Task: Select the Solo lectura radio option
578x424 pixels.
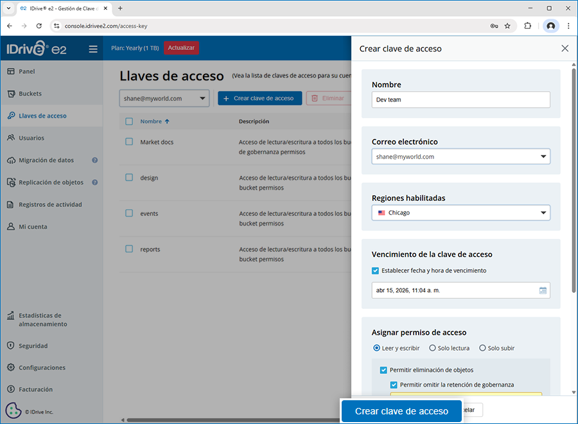Action: [x=432, y=348]
